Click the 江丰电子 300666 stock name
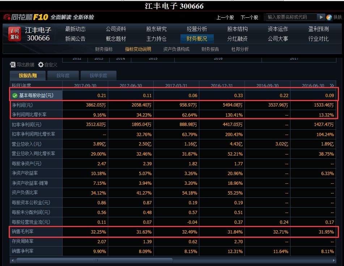This screenshot has height=266, width=344. tap(38, 34)
